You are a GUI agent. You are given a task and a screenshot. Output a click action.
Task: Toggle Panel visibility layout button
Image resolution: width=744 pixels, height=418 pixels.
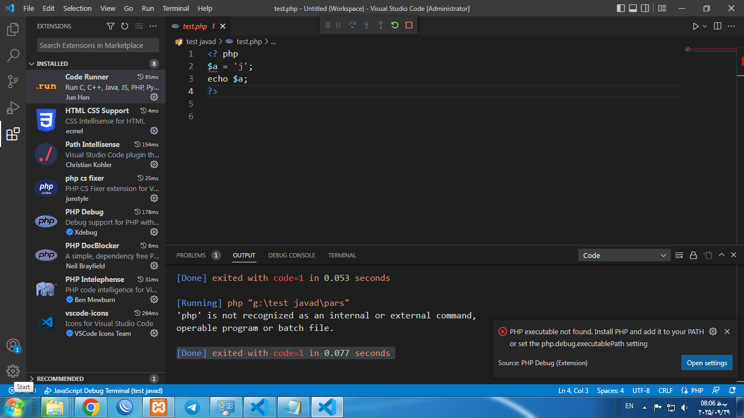[633, 9]
